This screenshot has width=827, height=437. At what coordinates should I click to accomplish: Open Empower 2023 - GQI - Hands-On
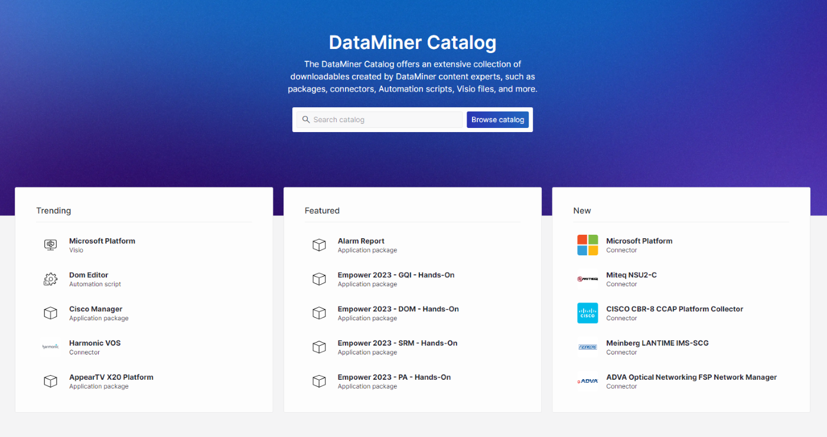(396, 275)
